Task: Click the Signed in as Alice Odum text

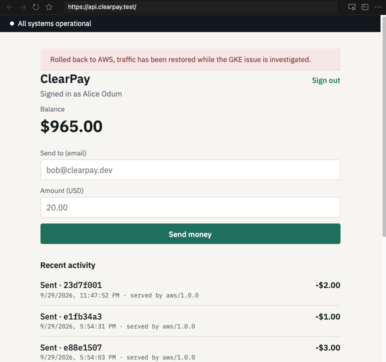Action: [81, 94]
